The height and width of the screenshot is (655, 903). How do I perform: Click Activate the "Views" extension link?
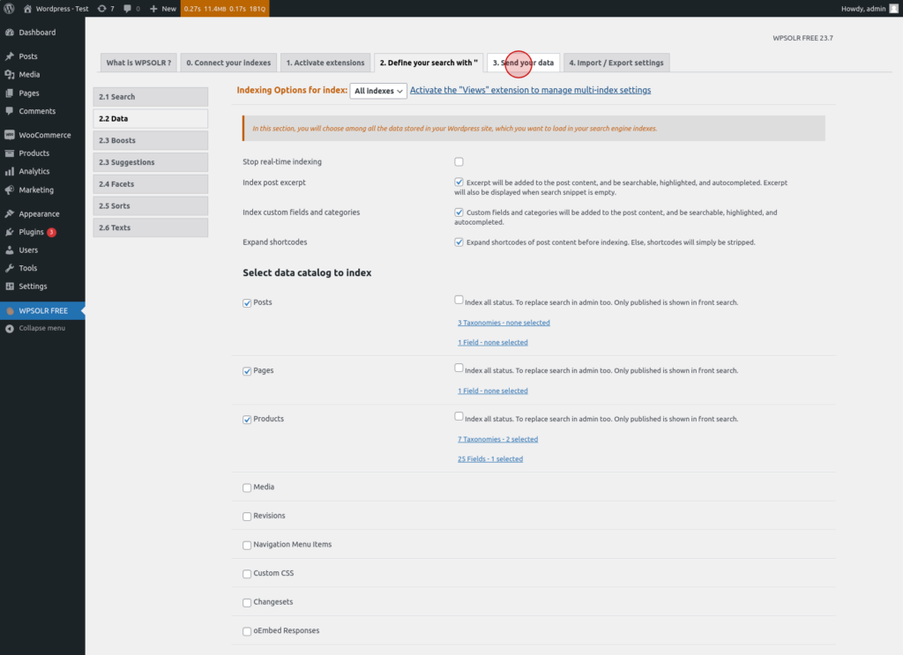pos(530,91)
